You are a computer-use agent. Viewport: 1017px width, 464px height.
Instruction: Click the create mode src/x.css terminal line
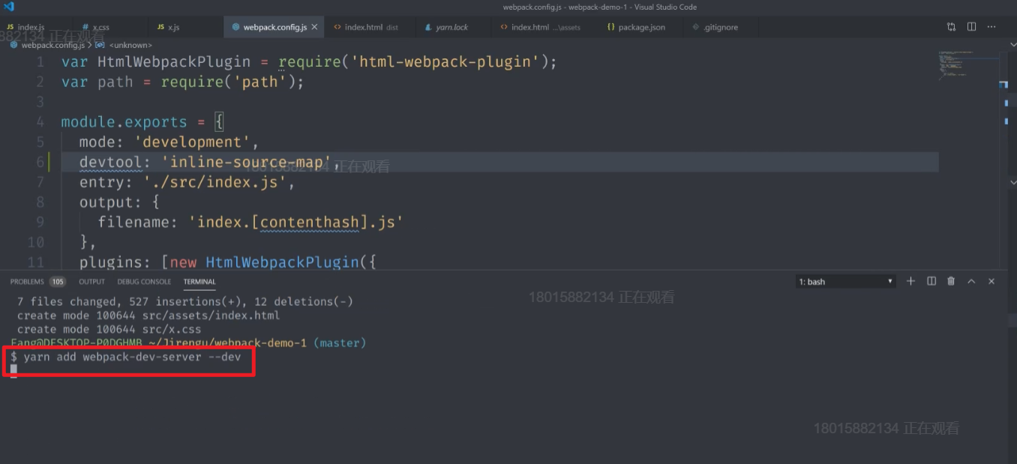pos(109,329)
